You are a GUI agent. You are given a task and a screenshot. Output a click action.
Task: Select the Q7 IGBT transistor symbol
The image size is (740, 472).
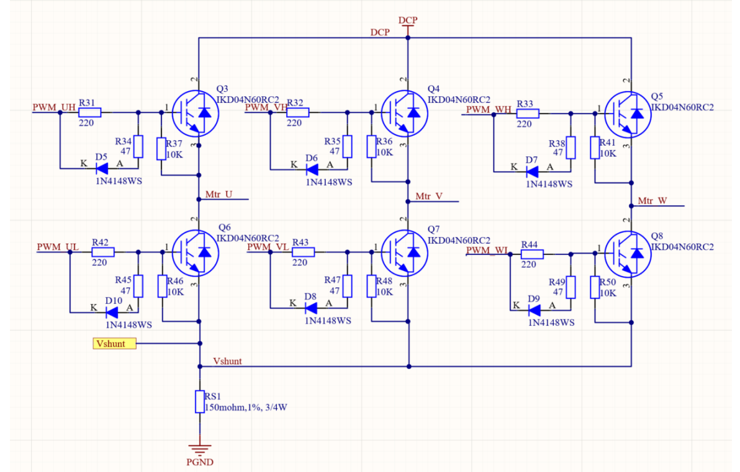(x=404, y=253)
